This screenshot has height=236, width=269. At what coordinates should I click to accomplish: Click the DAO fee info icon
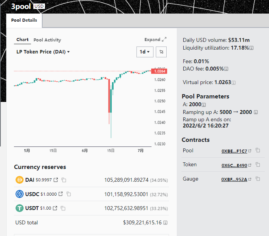coord(226,69)
